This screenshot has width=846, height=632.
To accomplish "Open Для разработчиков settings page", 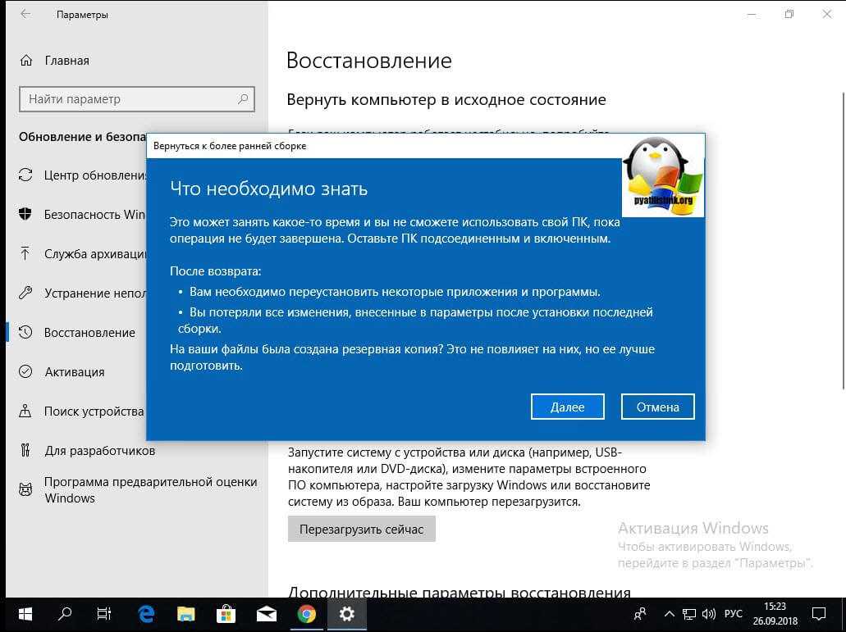I will 100,450.
